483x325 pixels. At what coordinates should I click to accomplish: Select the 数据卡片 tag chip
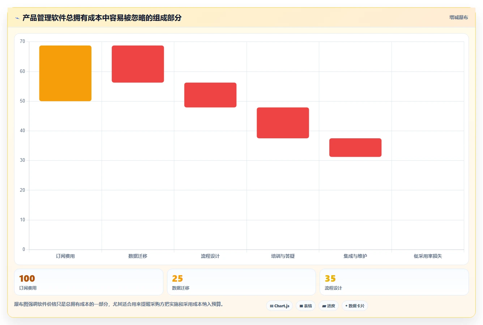click(x=355, y=306)
